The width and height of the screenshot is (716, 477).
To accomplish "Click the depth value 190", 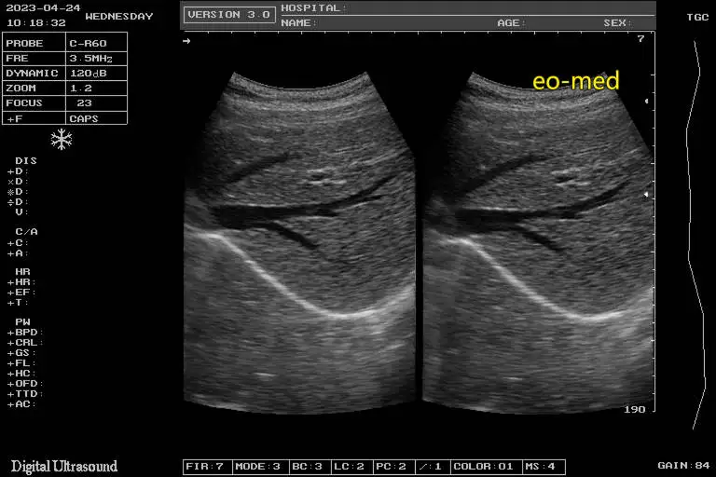I will coord(635,409).
